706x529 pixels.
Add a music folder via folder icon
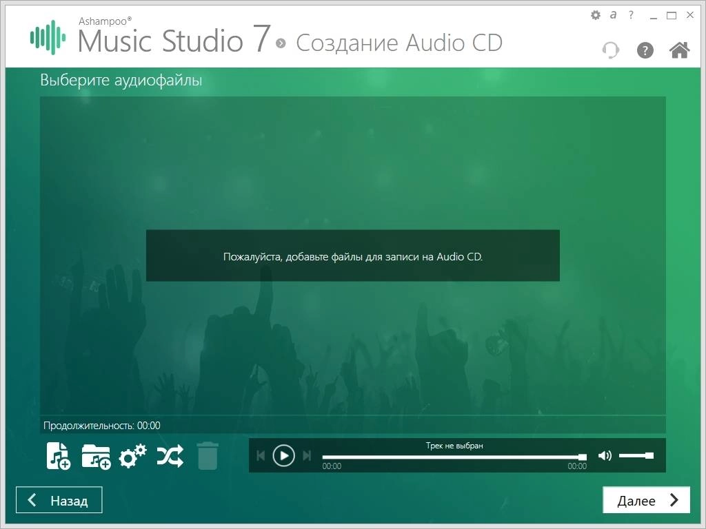(97, 457)
